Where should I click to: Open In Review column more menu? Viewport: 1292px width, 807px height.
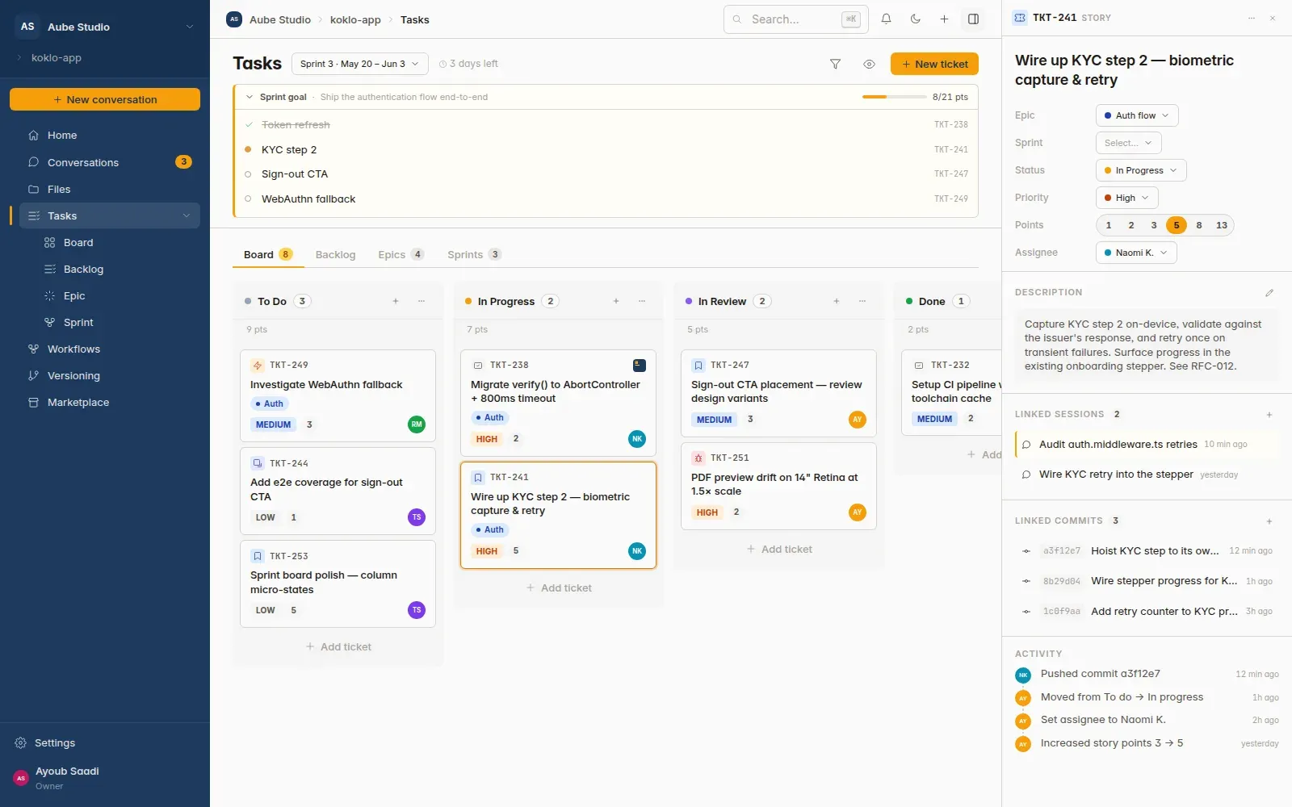pyautogui.click(x=862, y=301)
